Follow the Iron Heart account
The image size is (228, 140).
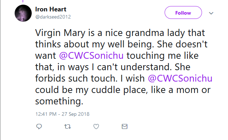[183, 12]
